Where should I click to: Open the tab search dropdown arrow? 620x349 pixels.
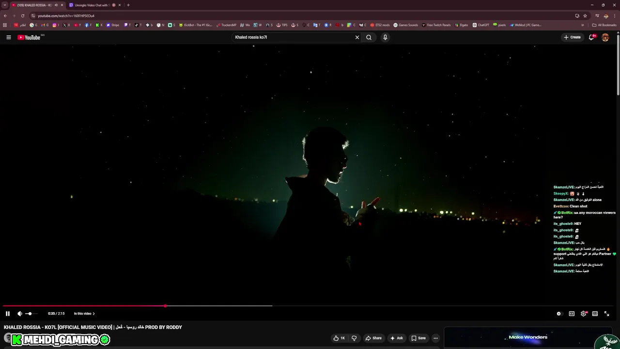point(4,5)
